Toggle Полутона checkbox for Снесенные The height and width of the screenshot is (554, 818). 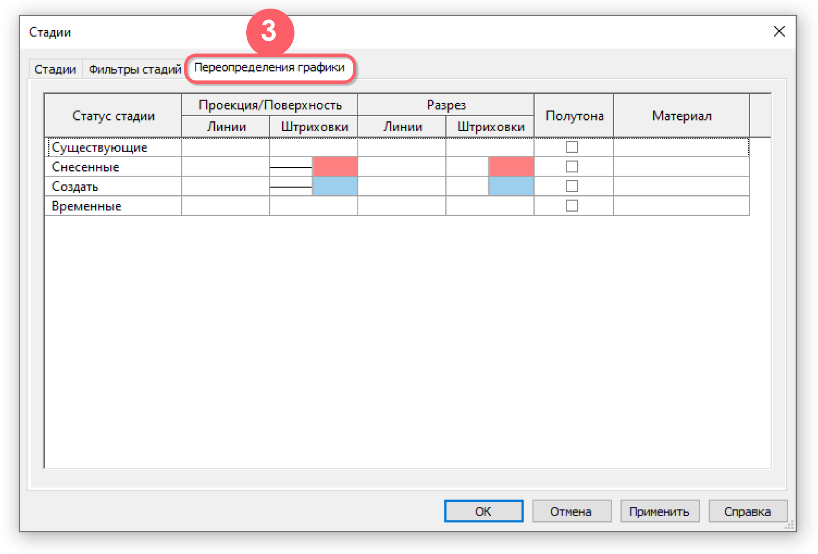(x=572, y=167)
